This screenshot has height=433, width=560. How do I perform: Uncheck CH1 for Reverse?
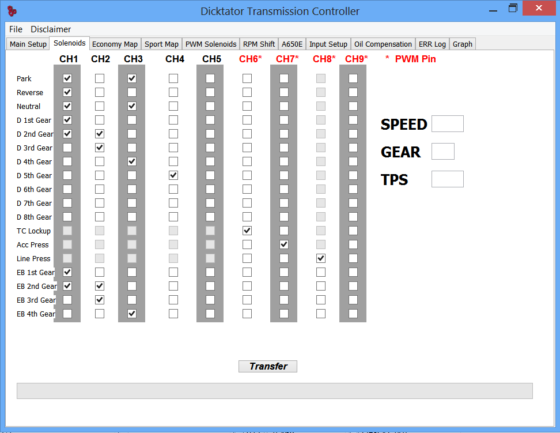click(67, 92)
